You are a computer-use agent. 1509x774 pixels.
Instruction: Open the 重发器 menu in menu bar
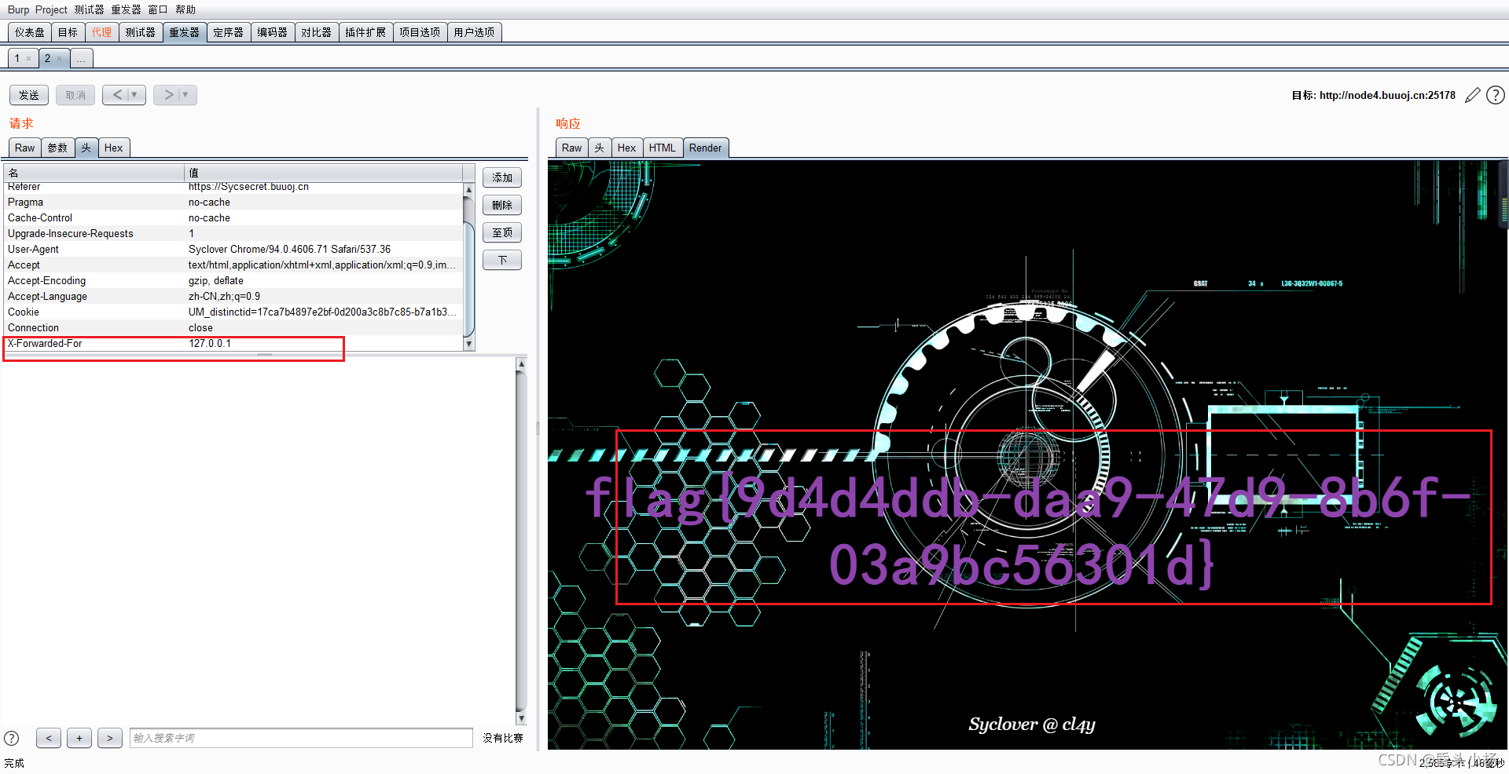pyautogui.click(x=126, y=9)
